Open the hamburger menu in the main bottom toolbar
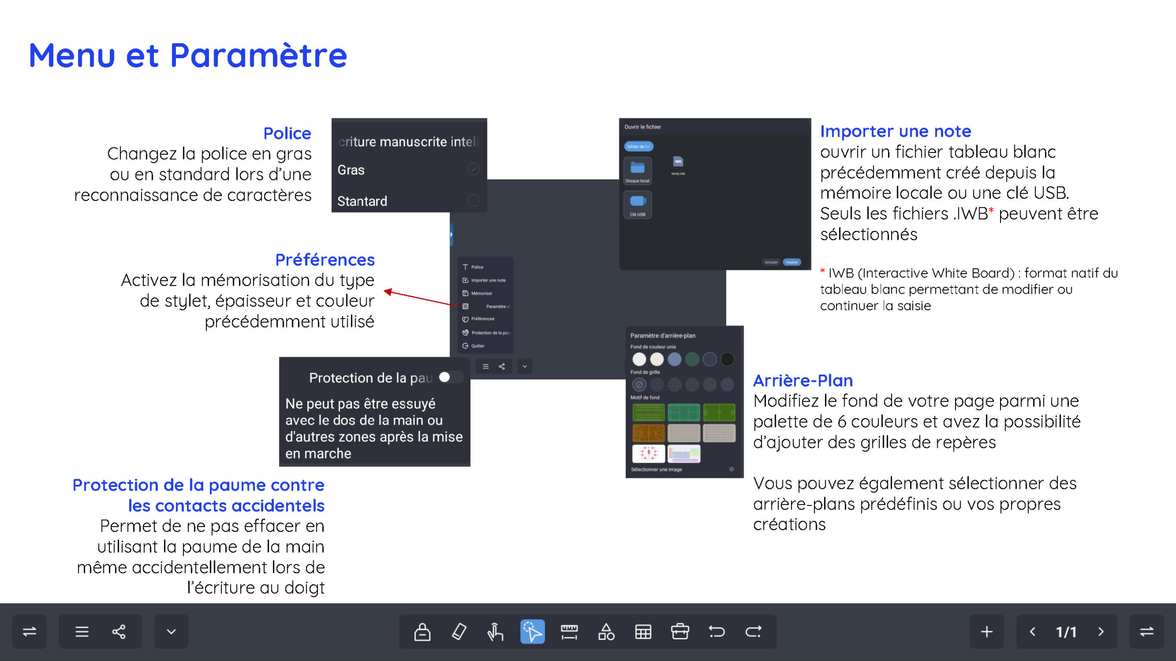The width and height of the screenshot is (1176, 661). 82,632
